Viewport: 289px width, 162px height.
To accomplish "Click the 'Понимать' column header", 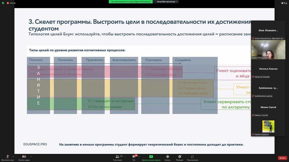I will point(65,60).
